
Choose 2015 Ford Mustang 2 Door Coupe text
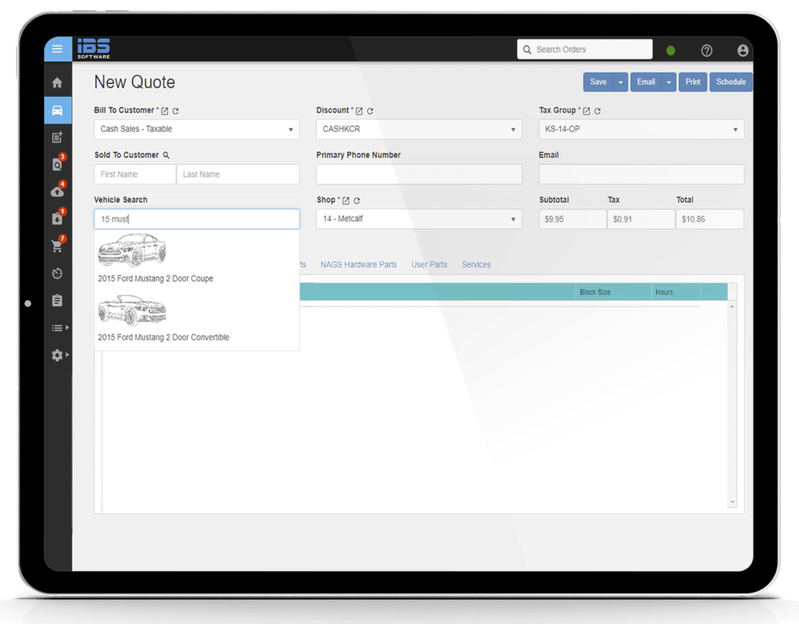pyautogui.click(x=156, y=279)
